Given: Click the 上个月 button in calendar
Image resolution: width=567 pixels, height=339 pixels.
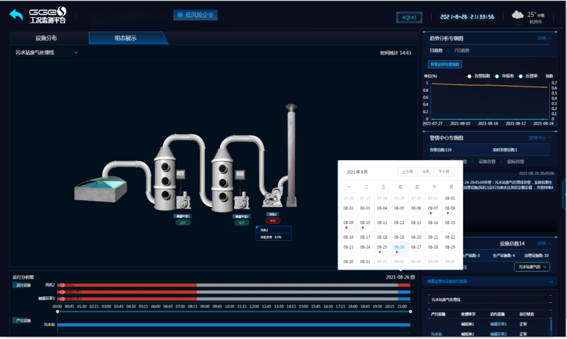Looking at the screenshot, I should click(407, 172).
